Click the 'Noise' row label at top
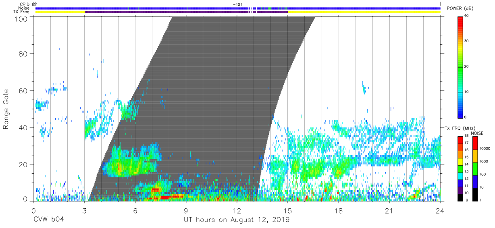 tap(24, 8)
